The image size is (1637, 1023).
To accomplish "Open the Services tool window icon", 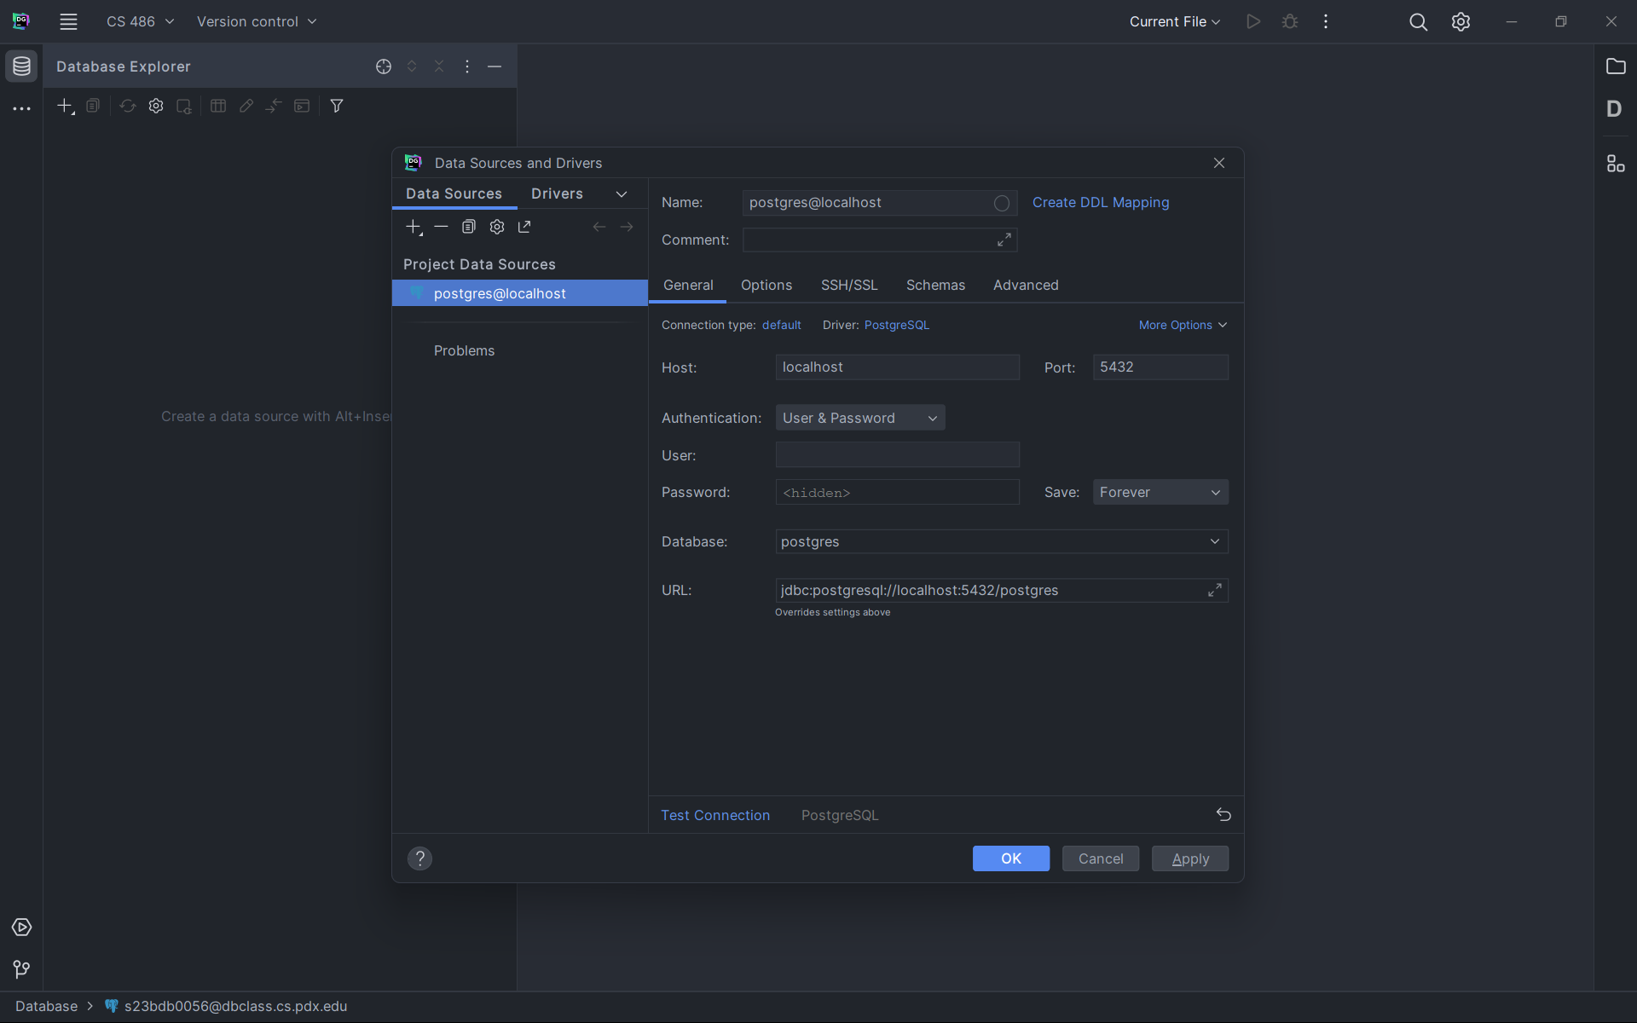I will coord(21,927).
